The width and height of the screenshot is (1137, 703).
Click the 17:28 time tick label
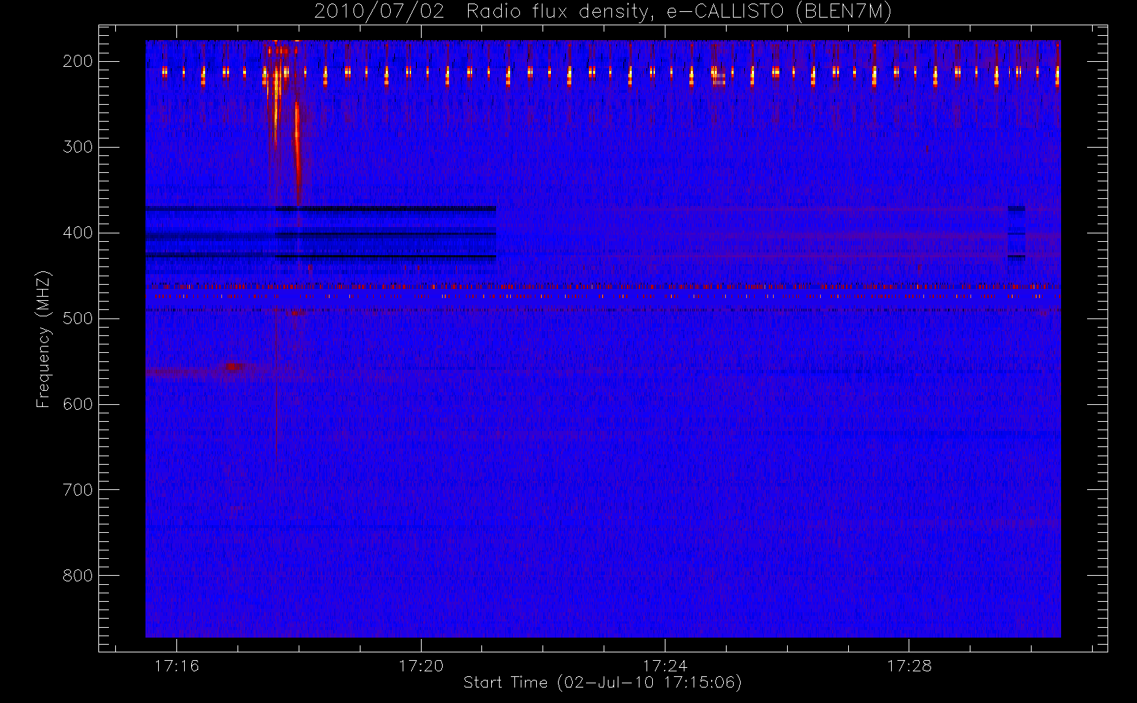pyautogui.click(x=909, y=666)
